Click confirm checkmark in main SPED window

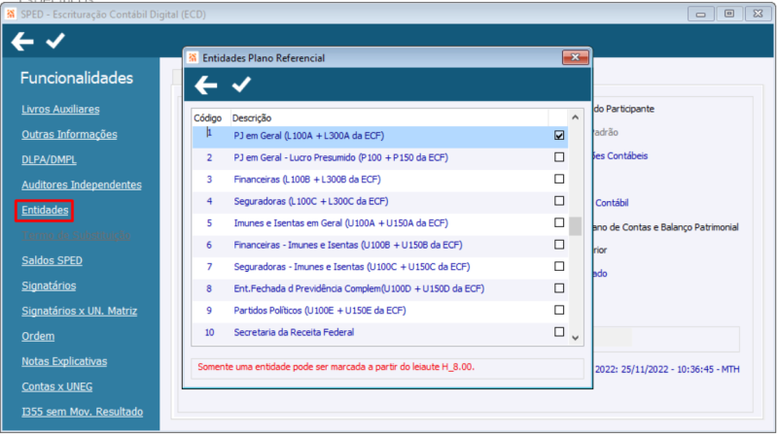[55, 41]
